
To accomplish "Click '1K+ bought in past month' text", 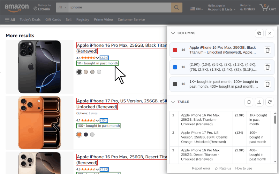I will coord(97,63).
